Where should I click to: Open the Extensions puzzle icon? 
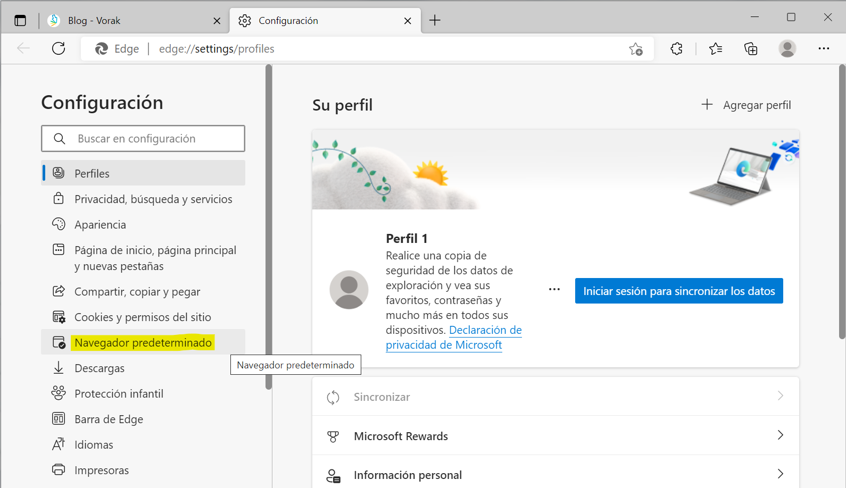click(x=676, y=49)
